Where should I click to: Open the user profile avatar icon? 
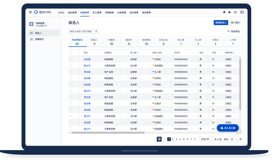[242, 12]
